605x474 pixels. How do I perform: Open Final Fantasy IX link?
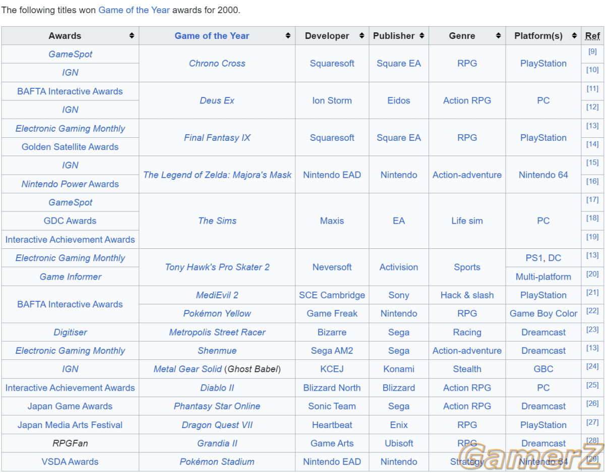click(217, 138)
